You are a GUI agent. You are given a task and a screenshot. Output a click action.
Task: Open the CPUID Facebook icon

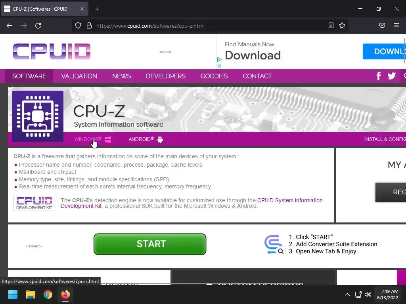coord(379,76)
